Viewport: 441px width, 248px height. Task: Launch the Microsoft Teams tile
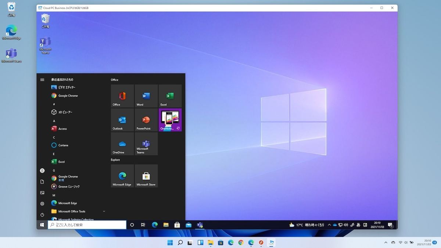click(146, 144)
